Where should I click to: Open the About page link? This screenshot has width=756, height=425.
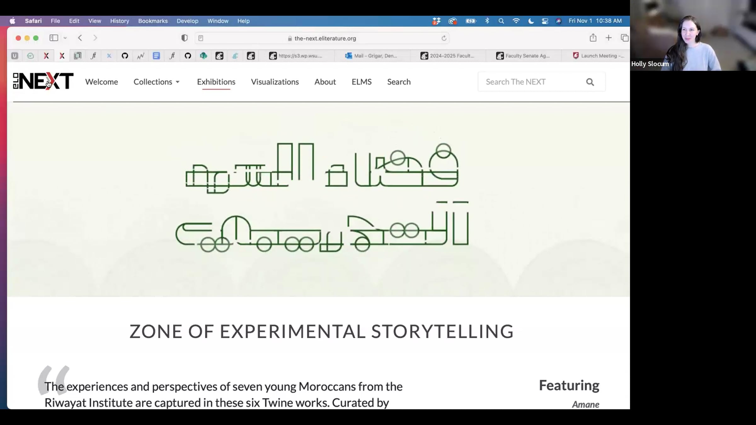[325, 82]
